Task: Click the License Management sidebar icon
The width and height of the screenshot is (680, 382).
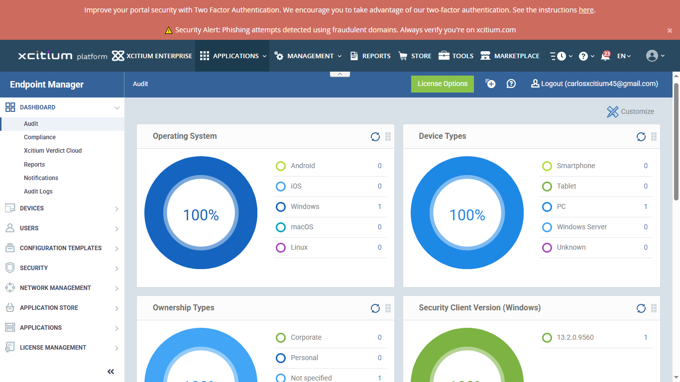Action: click(x=10, y=347)
